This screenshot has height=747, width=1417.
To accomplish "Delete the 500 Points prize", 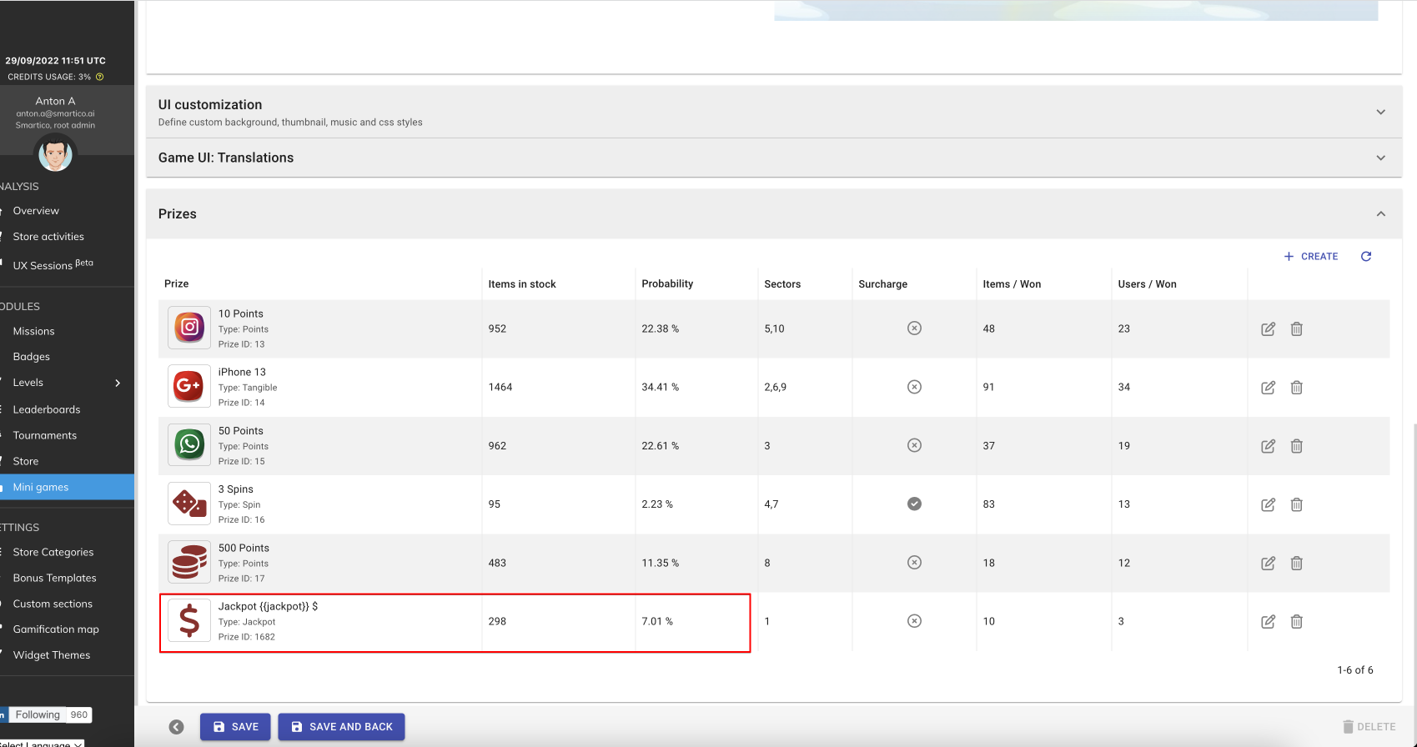I will point(1296,564).
